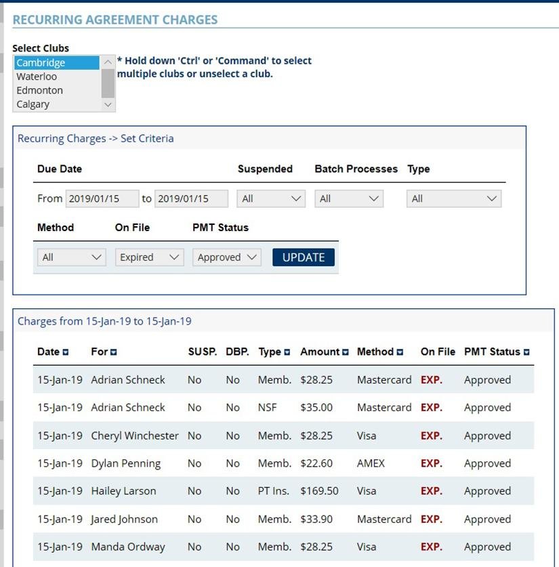Click the 'to' due date field
The height and width of the screenshot is (567, 559).
pos(191,198)
